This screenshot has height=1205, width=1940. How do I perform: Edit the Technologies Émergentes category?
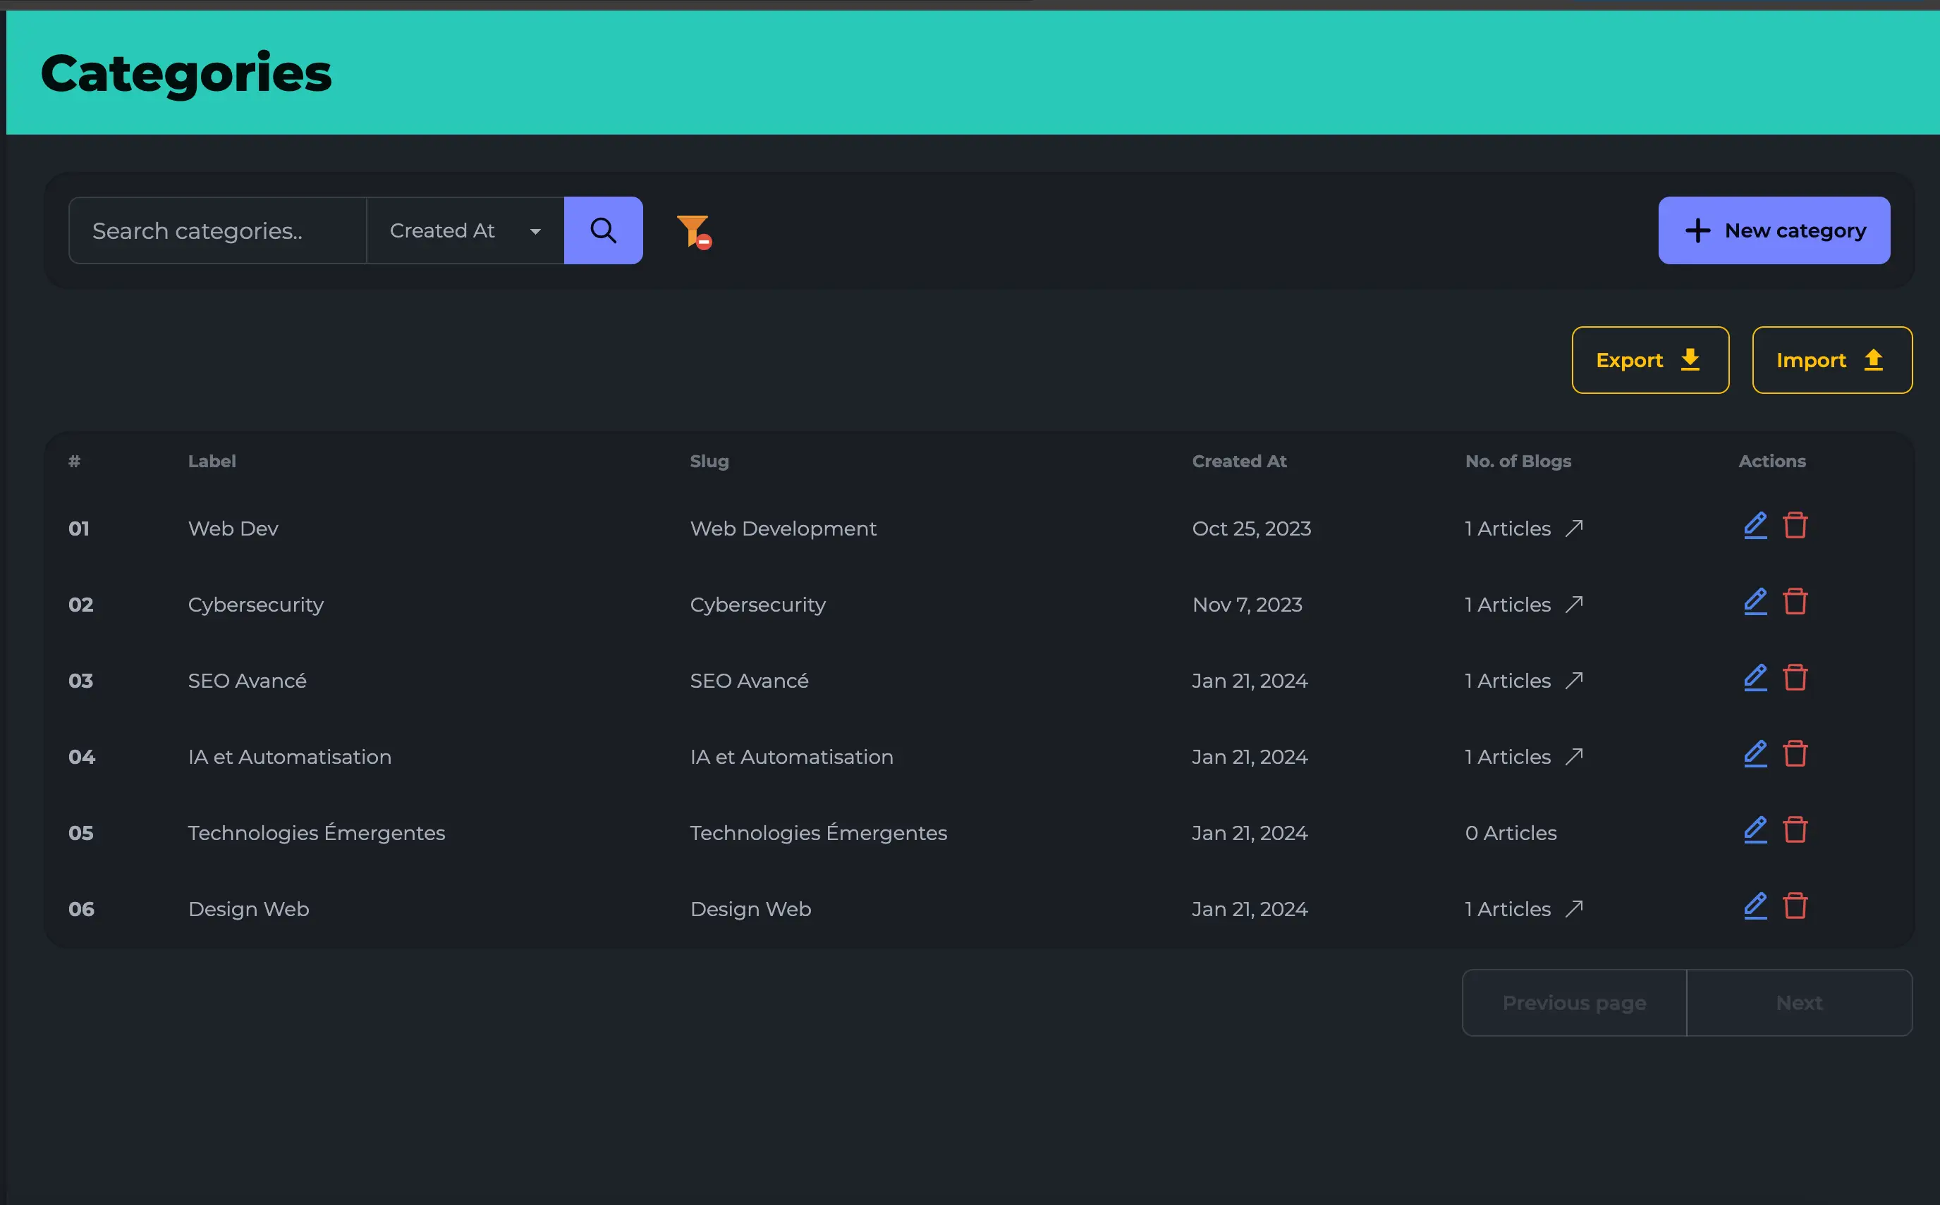point(1755,830)
